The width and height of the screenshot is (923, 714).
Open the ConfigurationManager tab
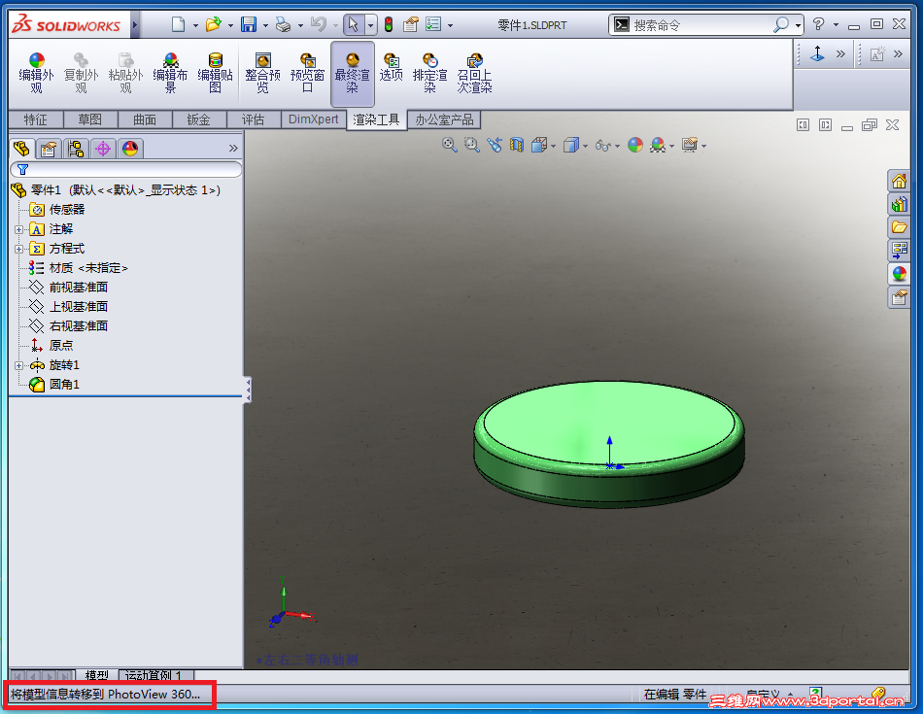pyautogui.click(x=76, y=149)
